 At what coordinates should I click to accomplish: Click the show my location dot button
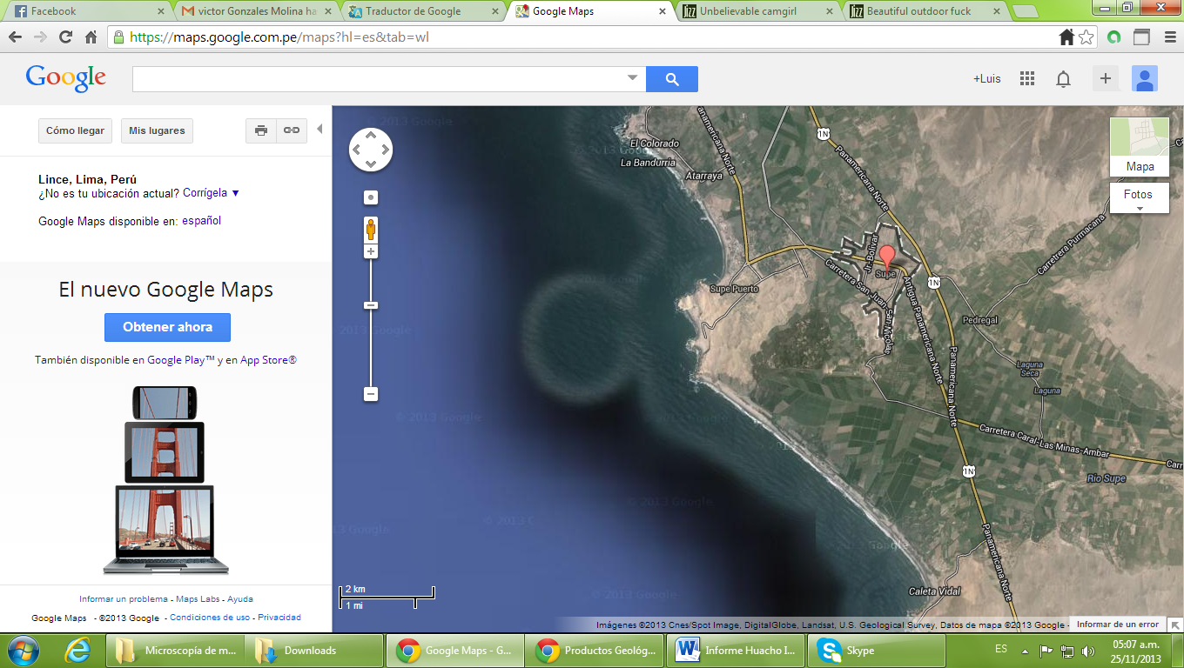pos(371,197)
